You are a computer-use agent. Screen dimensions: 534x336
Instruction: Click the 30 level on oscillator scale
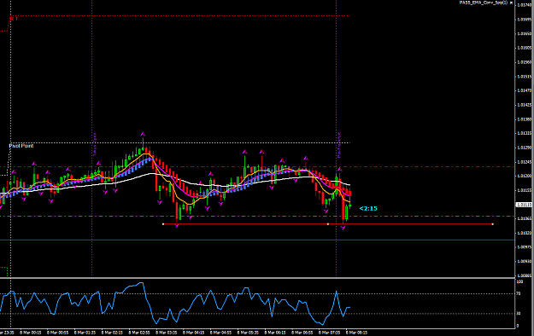519,313
